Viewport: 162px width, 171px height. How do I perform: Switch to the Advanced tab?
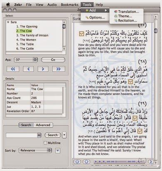tap(43, 125)
